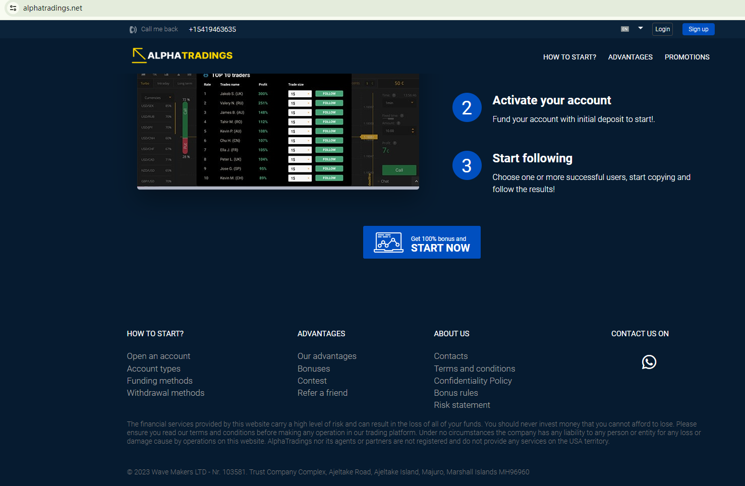This screenshot has height=486, width=745.
Task: Open the language dropdown arrow
Action: point(640,28)
